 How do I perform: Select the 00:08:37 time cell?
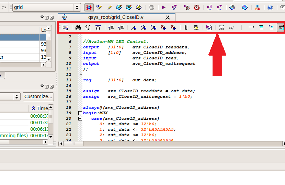(39, 116)
